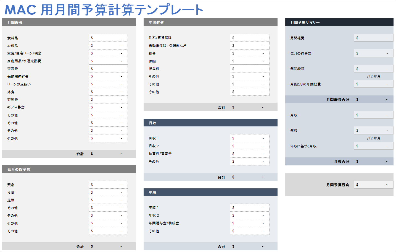Image resolution: width=396 pixels, height=252 pixels.
Task: Click the 休暇 amount cell
Action: coord(250,61)
